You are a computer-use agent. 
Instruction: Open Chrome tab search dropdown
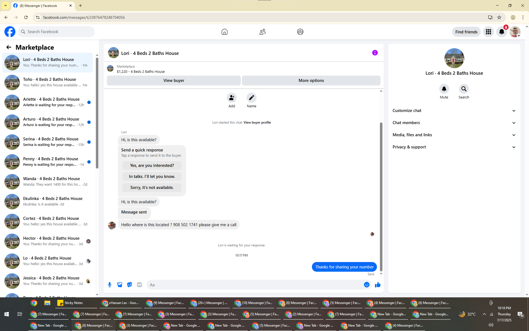point(6,6)
